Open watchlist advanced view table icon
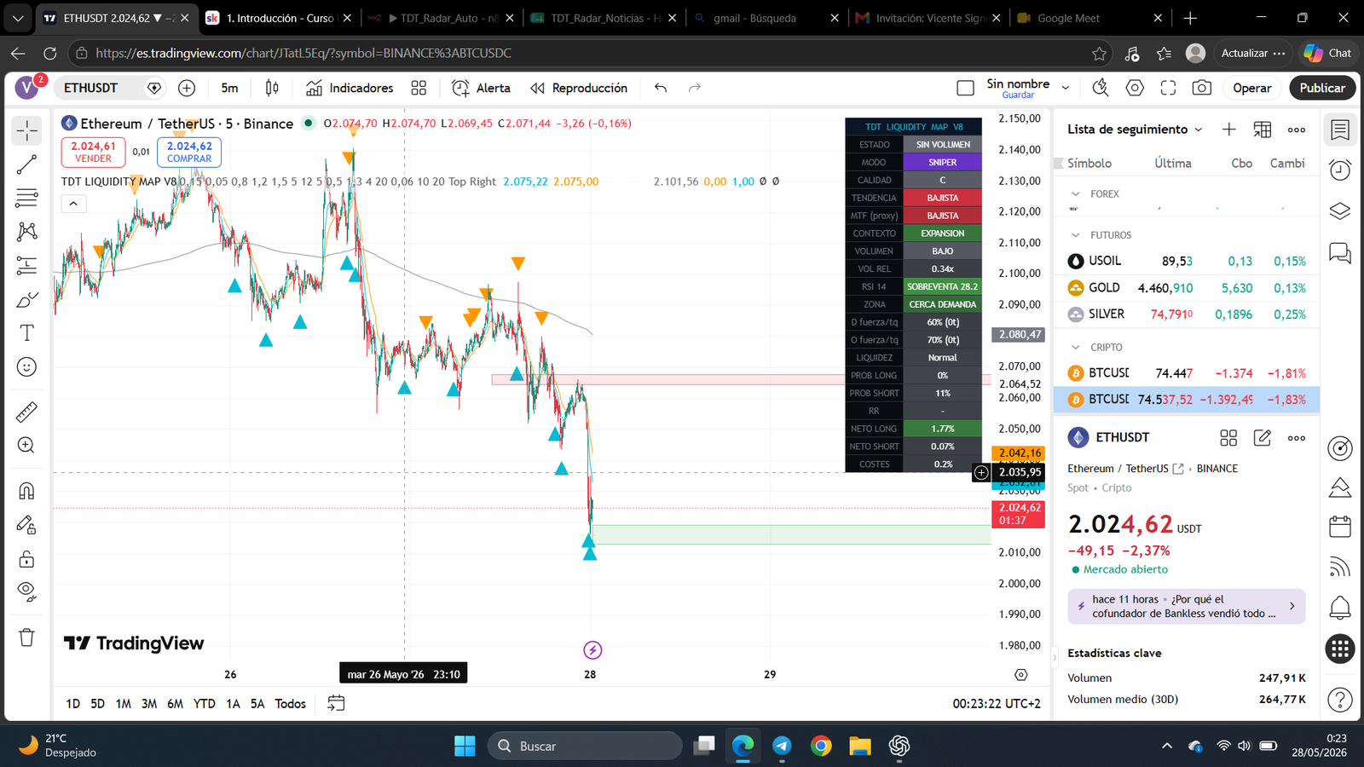 (x=1263, y=130)
